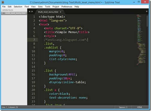151x111 pixels.
Task: Click line number 20 in the gutter
Action: [33, 90]
